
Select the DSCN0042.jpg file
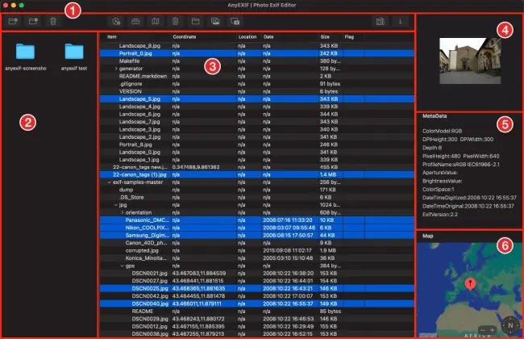click(256, 296)
